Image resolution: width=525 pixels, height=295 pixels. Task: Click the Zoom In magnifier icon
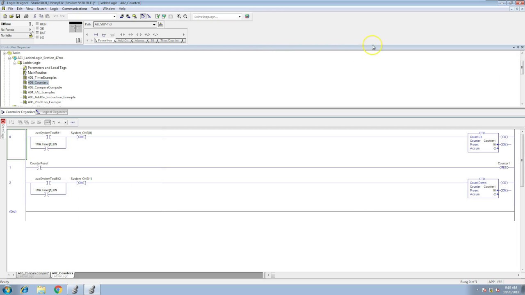[x=179, y=16]
